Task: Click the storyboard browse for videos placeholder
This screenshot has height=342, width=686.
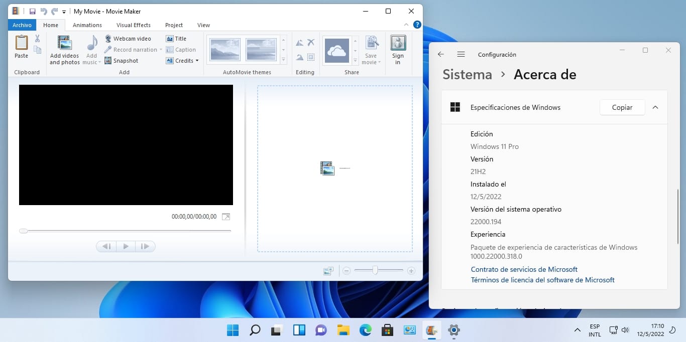Action: pos(335,168)
